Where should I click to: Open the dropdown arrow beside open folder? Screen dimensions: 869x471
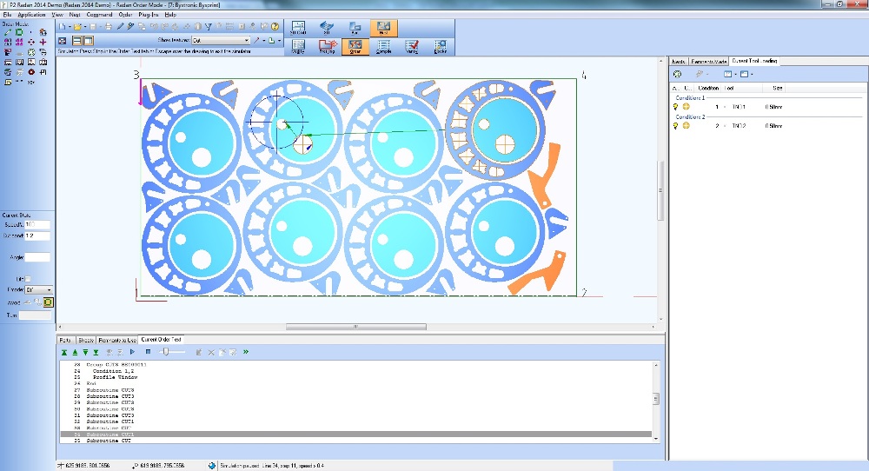pos(84,27)
